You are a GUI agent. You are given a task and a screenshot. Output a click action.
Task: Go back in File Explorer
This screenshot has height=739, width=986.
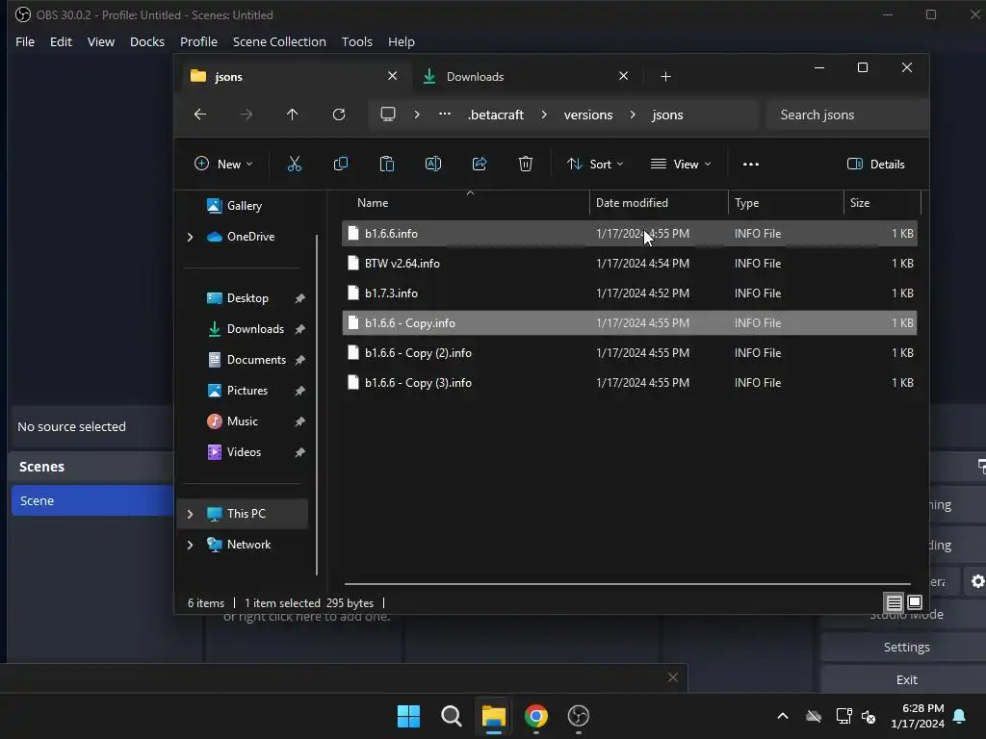(200, 115)
